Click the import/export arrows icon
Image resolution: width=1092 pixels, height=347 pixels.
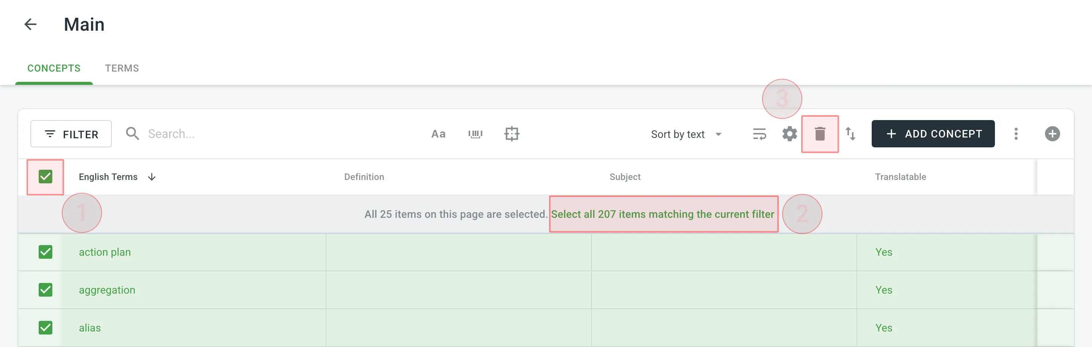850,134
